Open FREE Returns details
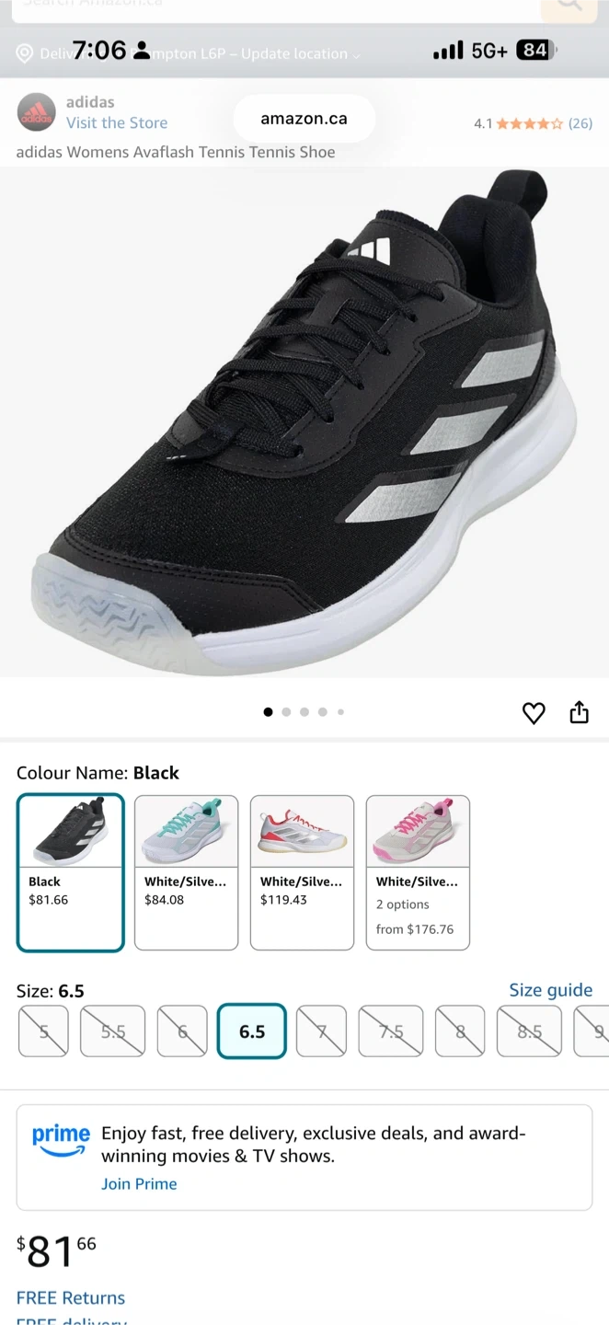This screenshot has height=1325, width=609. 71,1298
